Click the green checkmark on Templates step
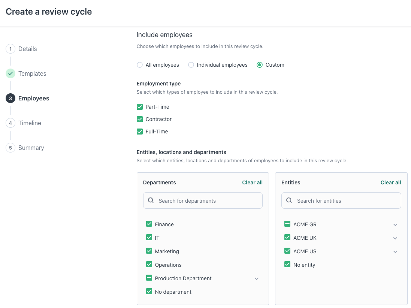Screen dimensions: 411x308 [10, 73]
